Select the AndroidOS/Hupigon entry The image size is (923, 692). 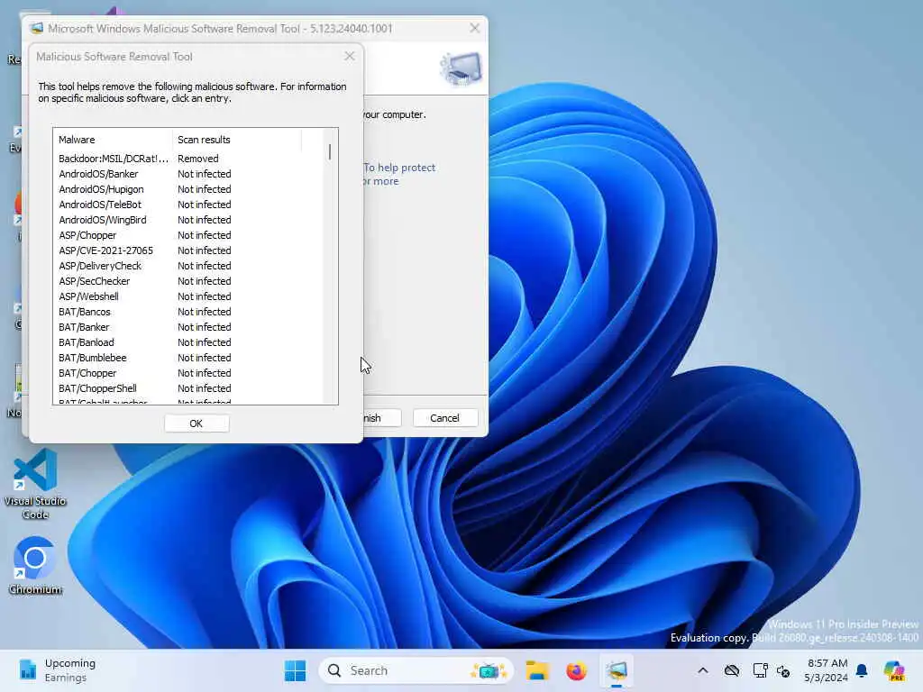(101, 189)
